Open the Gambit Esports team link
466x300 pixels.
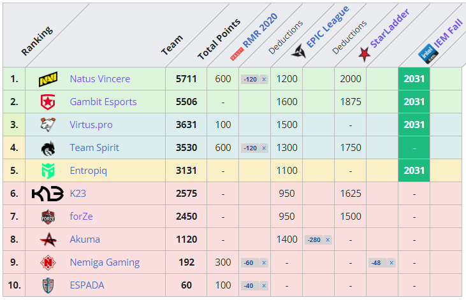point(103,102)
